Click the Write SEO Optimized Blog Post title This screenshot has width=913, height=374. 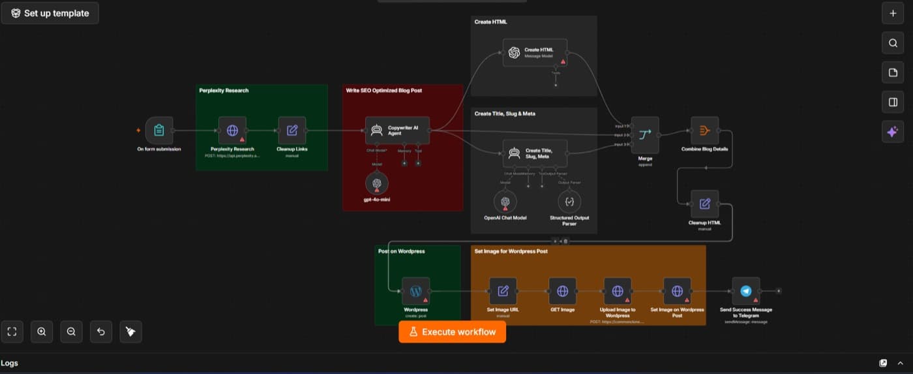coord(383,90)
